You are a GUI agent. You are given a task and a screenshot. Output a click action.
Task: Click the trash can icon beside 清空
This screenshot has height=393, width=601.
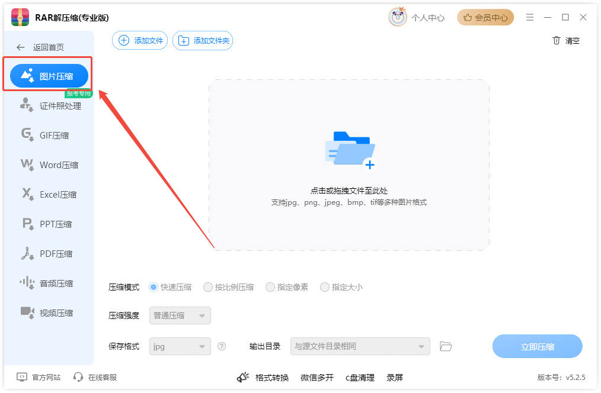click(x=557, y=40)
